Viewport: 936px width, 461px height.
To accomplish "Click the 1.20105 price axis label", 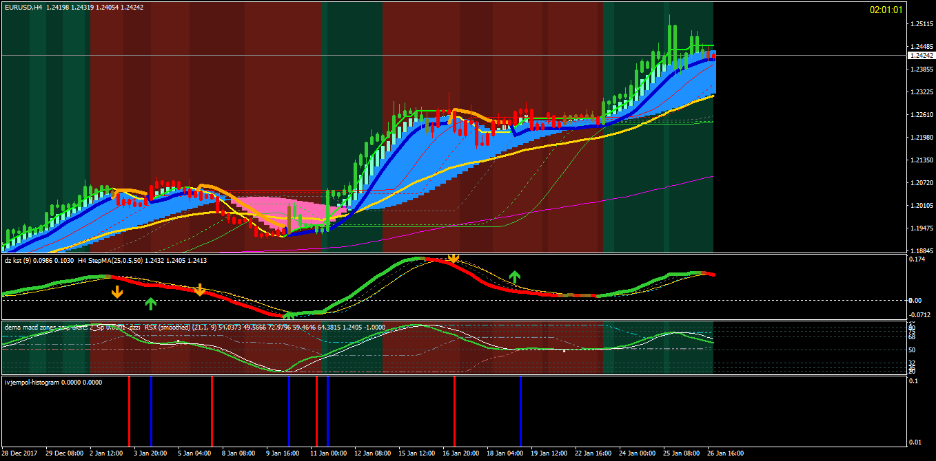I will point(922,206).
